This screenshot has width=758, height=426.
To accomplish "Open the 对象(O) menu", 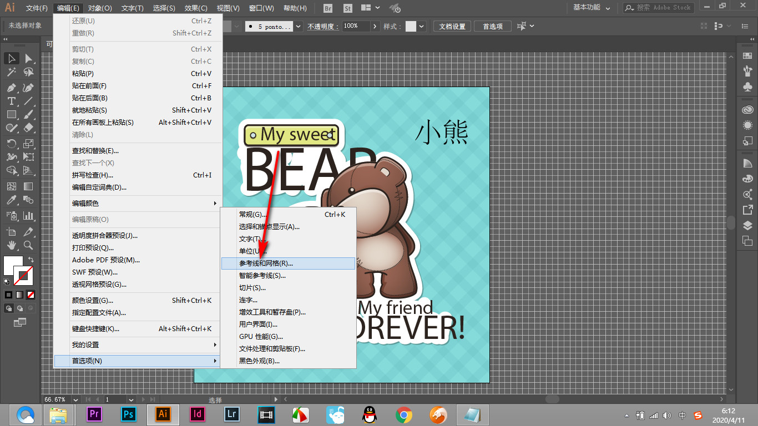I will (x=100, y=8).
